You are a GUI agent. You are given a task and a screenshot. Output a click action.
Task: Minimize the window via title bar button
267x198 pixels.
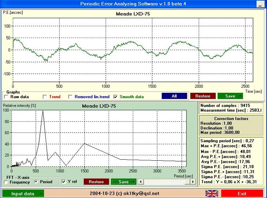[x=260, y=4]
